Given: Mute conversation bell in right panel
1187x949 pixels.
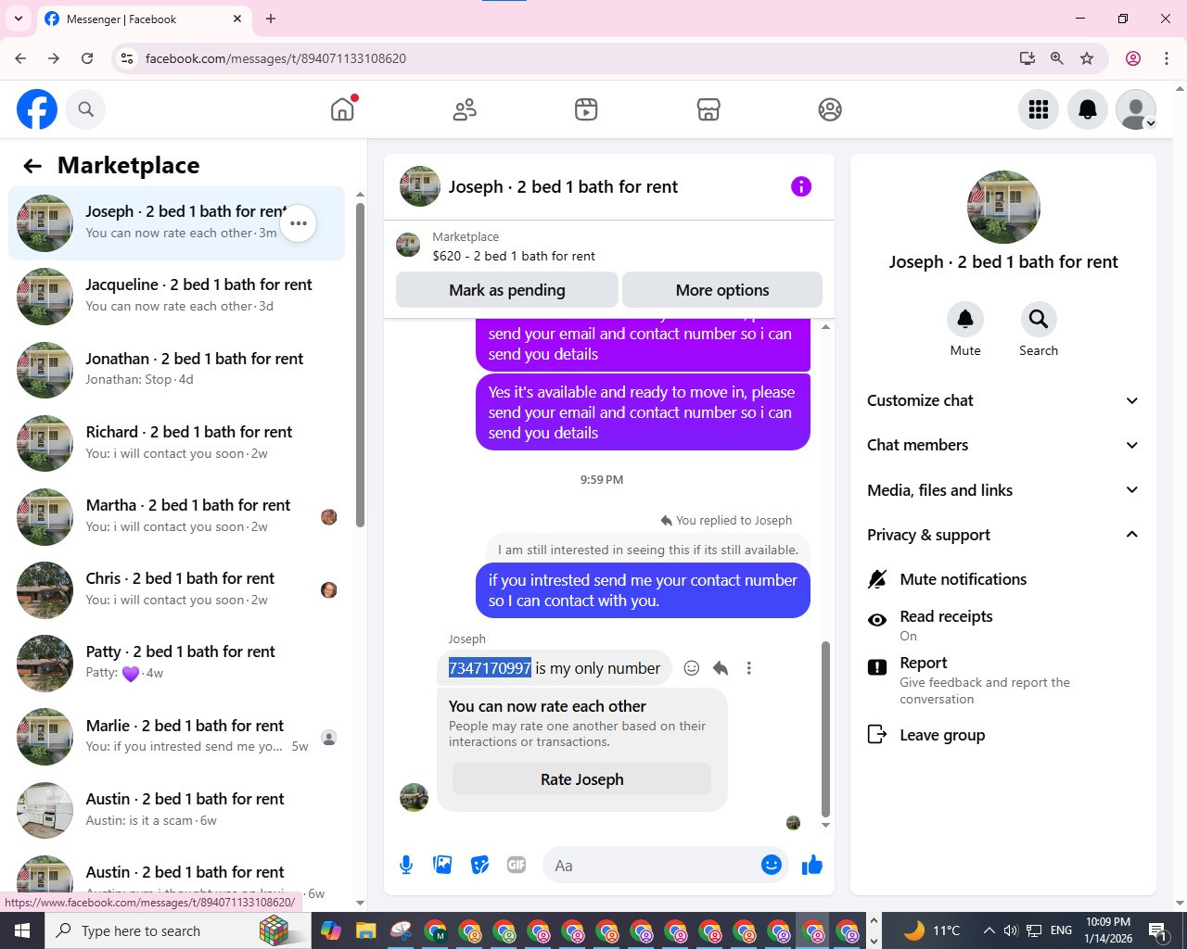Looking at the screenshot, I should [x=965, y=319].
